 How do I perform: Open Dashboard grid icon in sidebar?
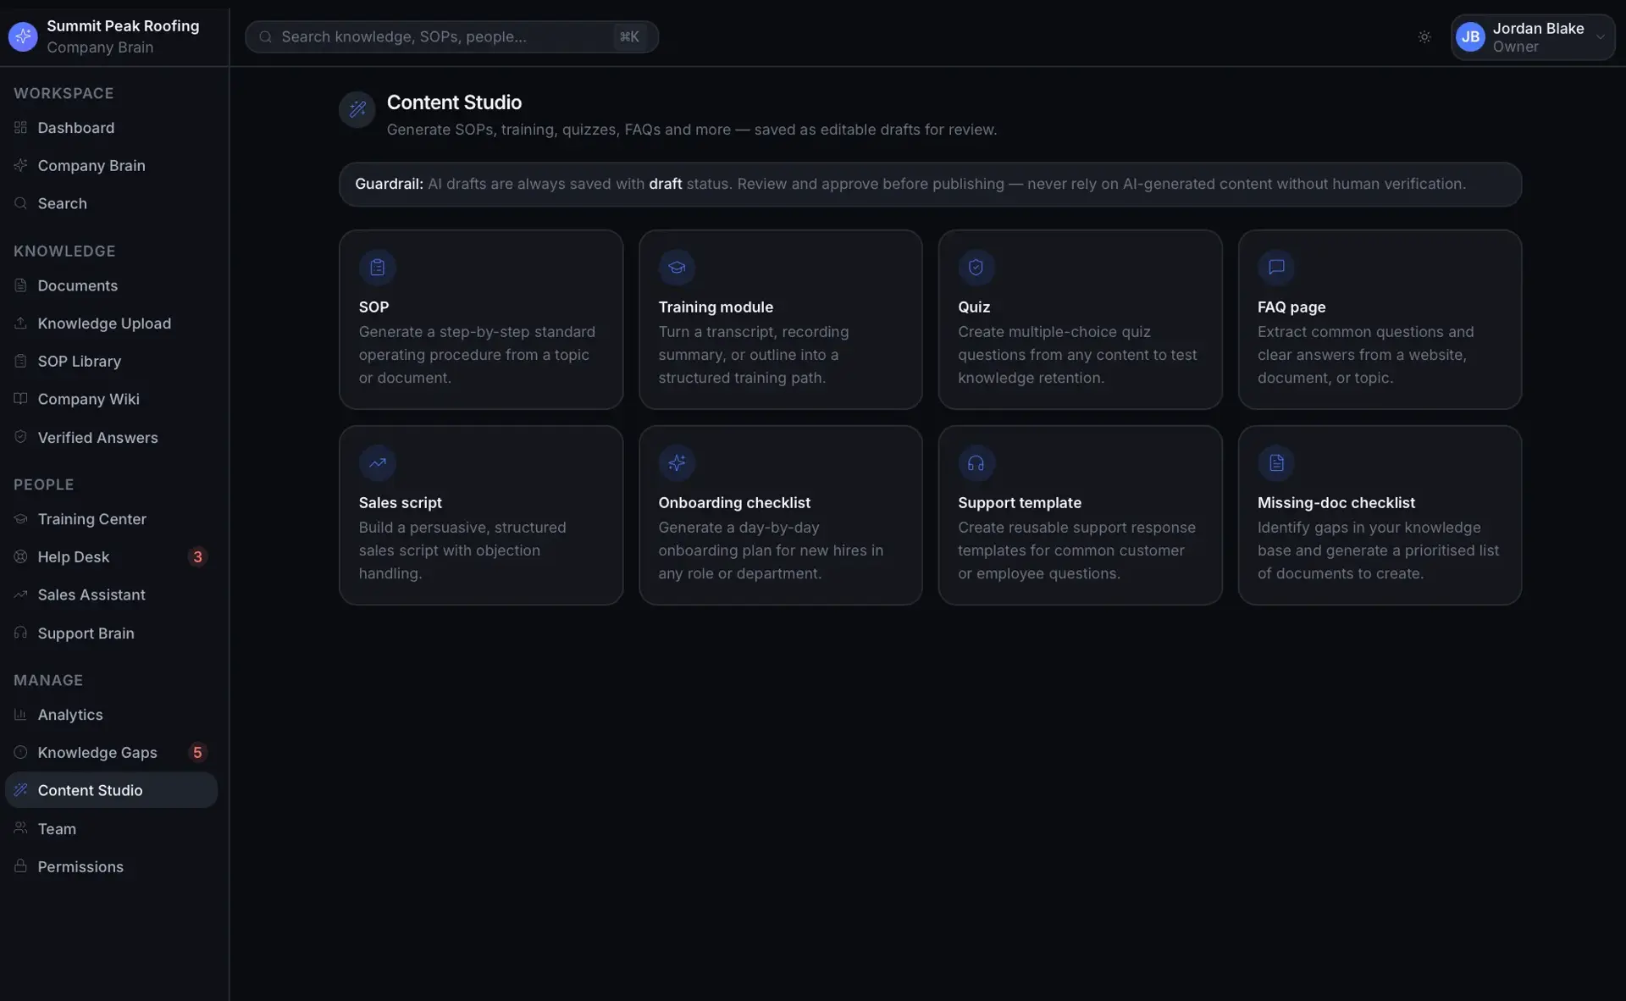[20, 128]
